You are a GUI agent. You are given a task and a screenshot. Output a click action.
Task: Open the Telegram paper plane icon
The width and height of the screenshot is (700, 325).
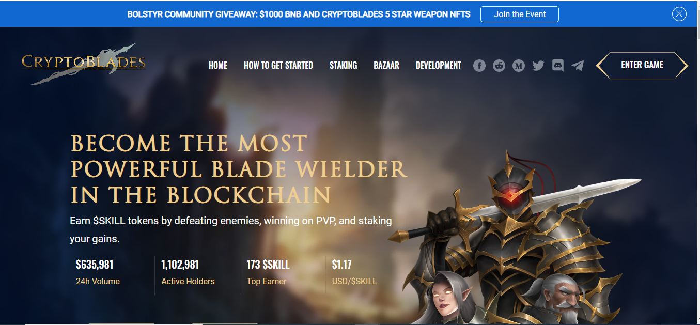pos(578,66)
